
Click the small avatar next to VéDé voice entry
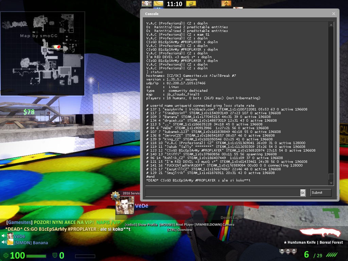tap(10, 236)
